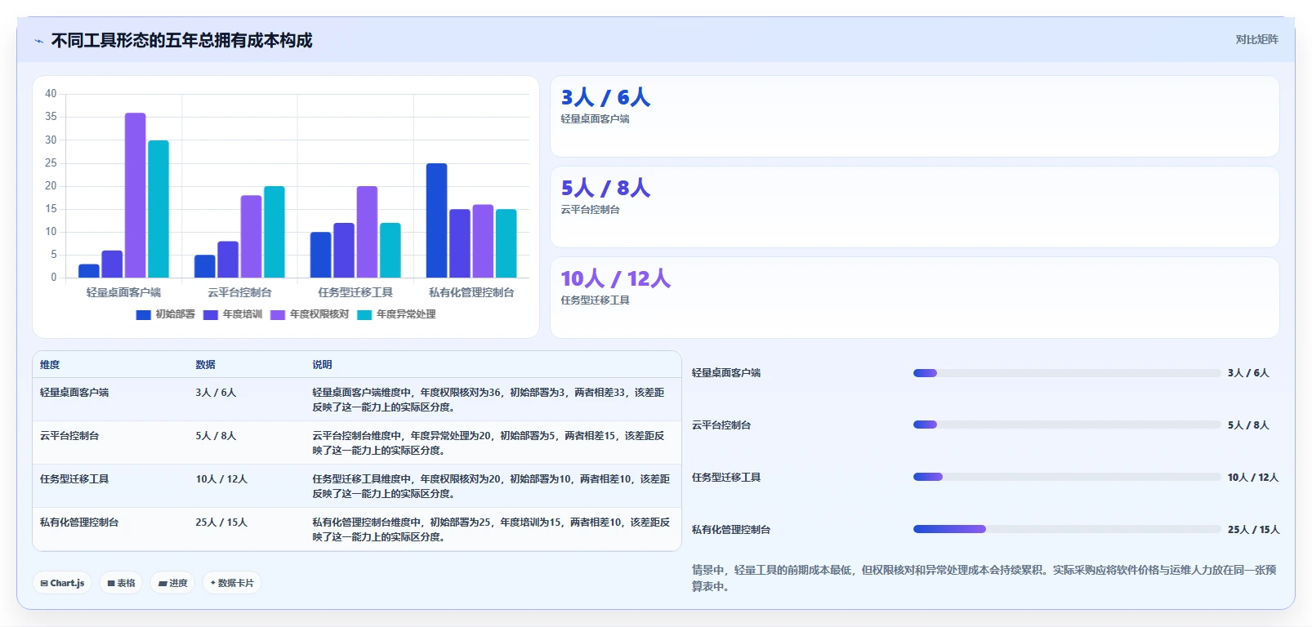Click the 数据卡片 tag chip

point(232,583)
